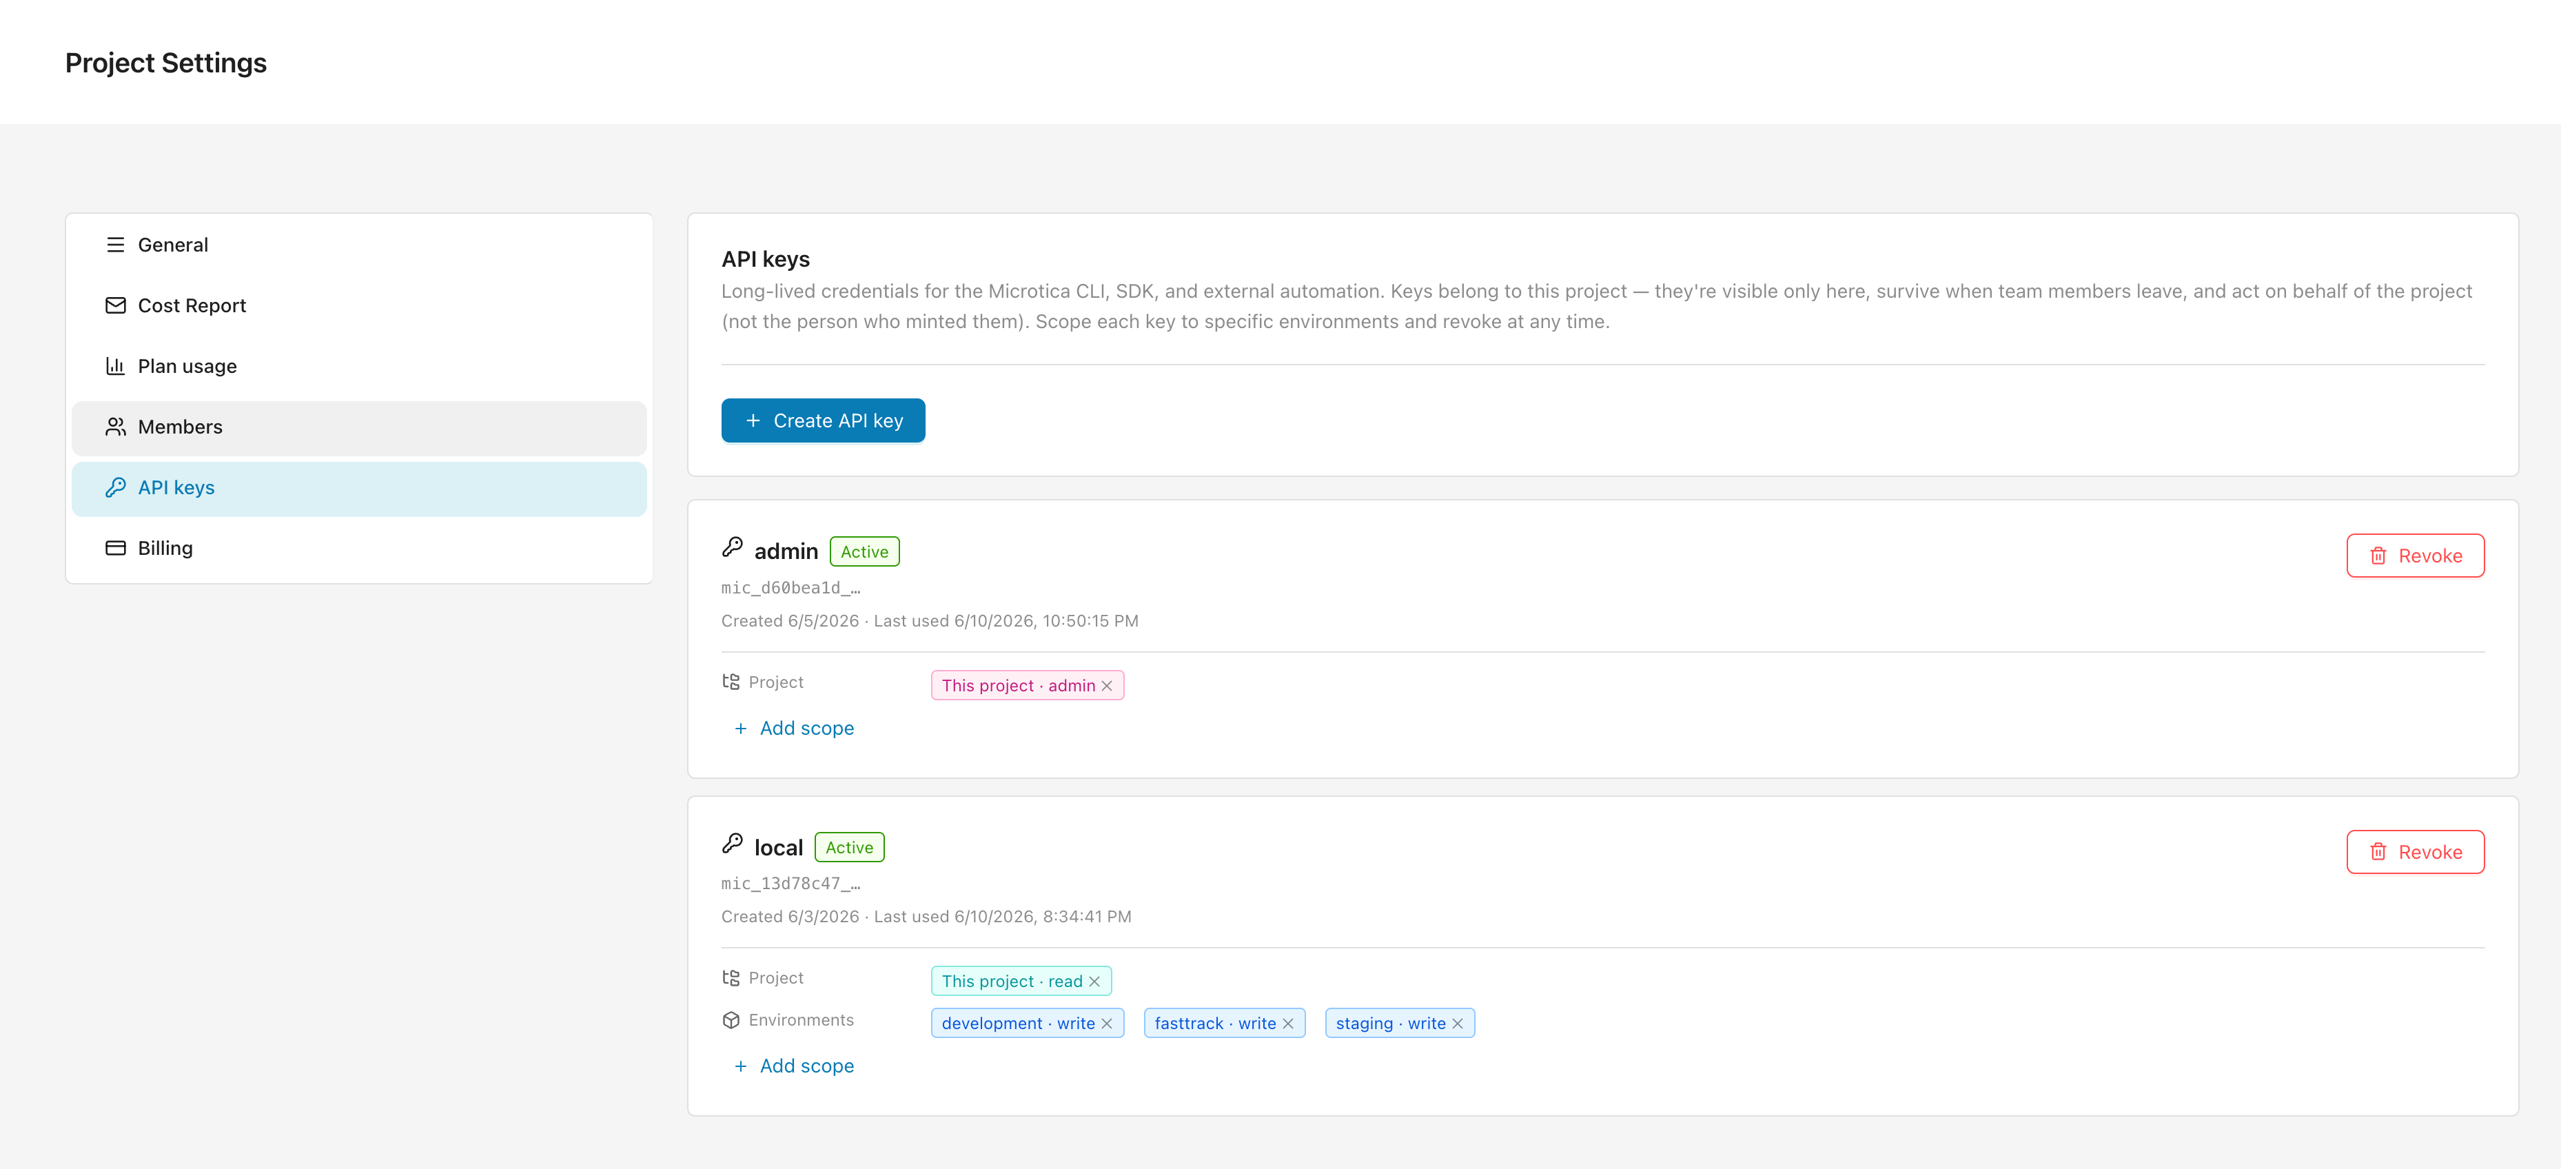Click the key icon beside local
The height and width of the screenshot is (1169, 2561).
pyautogui.click(x=733, y=844)
